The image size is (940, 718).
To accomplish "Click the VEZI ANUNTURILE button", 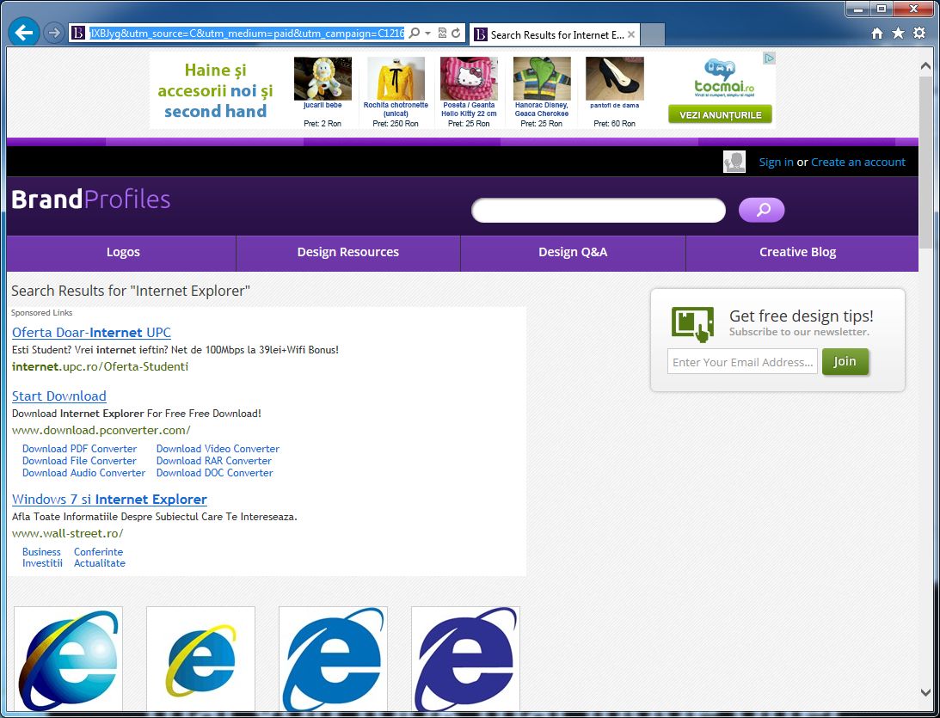I will pyautogui.click(x=720, y=114).
